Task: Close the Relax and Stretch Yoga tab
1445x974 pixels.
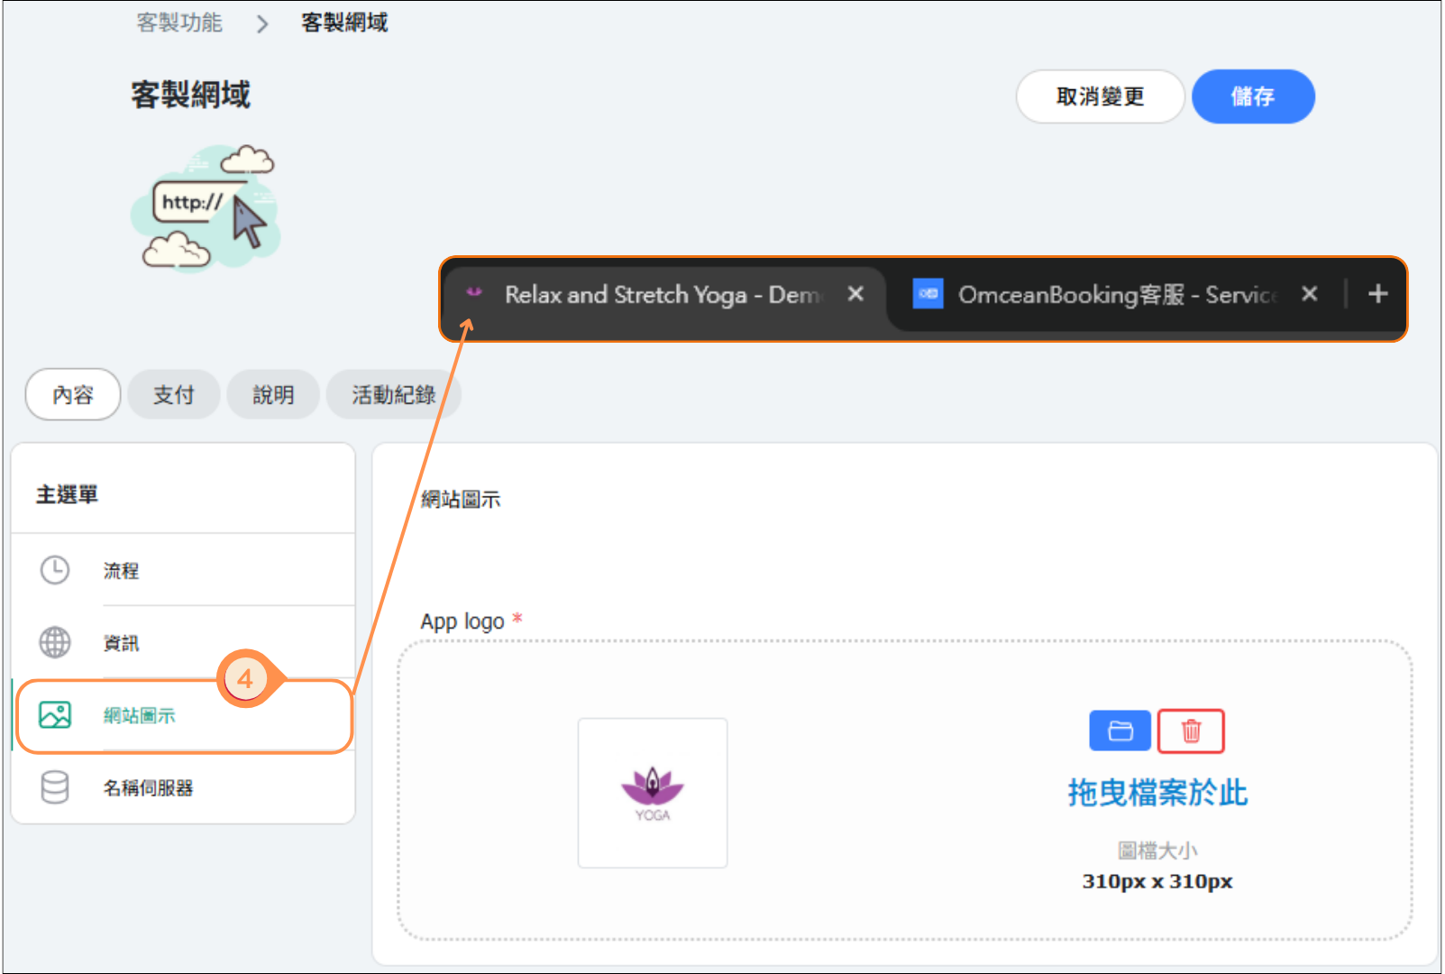Action: click(855, 294)
